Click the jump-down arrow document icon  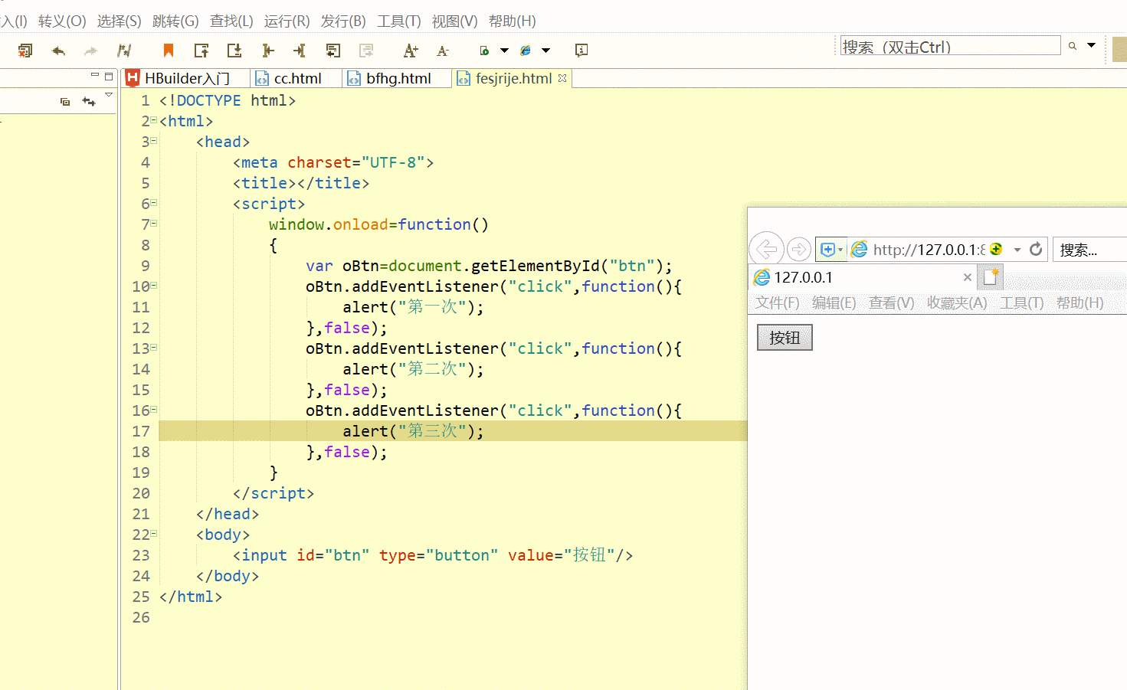(234, 51)
